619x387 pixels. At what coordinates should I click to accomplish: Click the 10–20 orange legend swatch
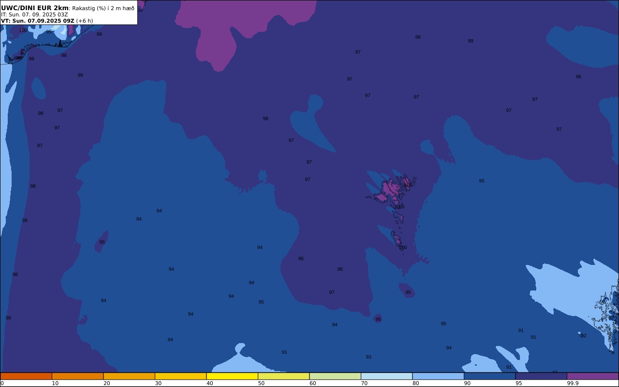(x=77, y=376)
